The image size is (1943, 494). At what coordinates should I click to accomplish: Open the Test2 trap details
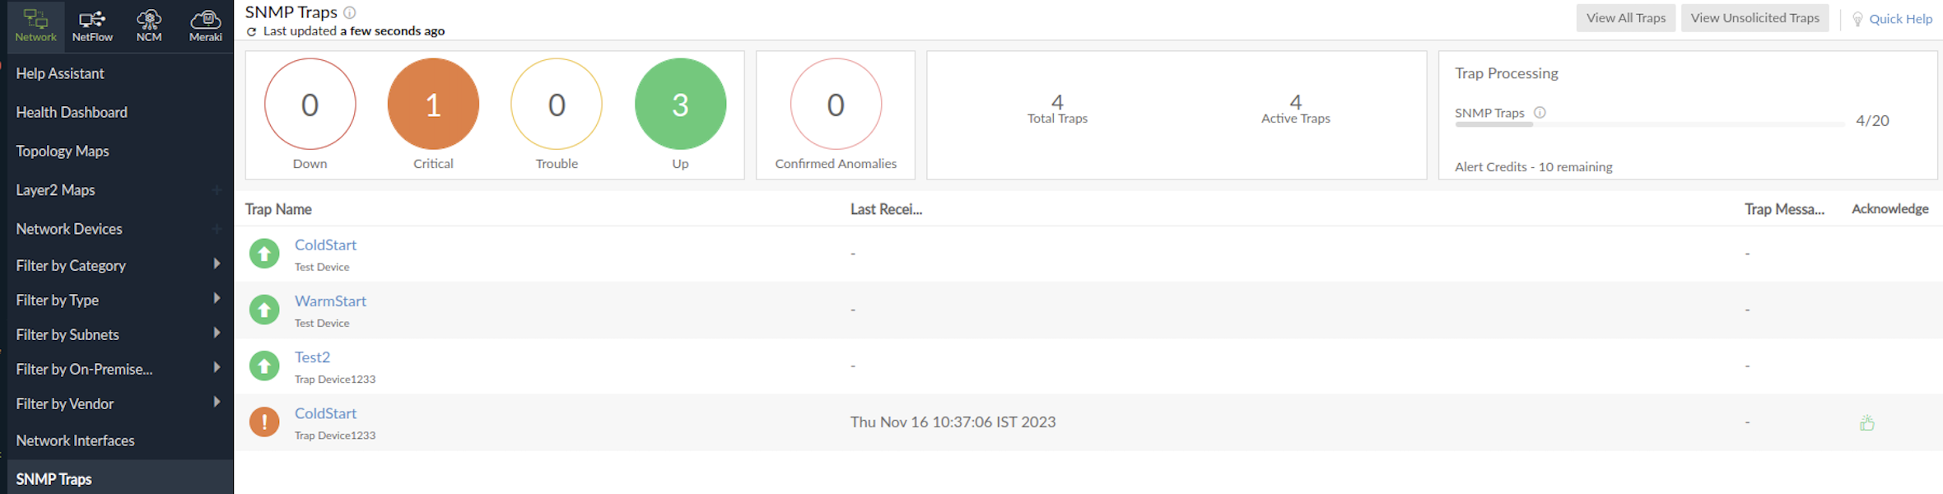pyautogui.click(x=312, y=357)
